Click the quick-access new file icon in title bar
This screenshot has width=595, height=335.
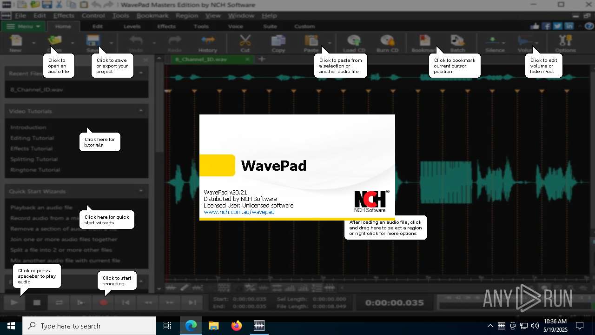coord(22,5)
